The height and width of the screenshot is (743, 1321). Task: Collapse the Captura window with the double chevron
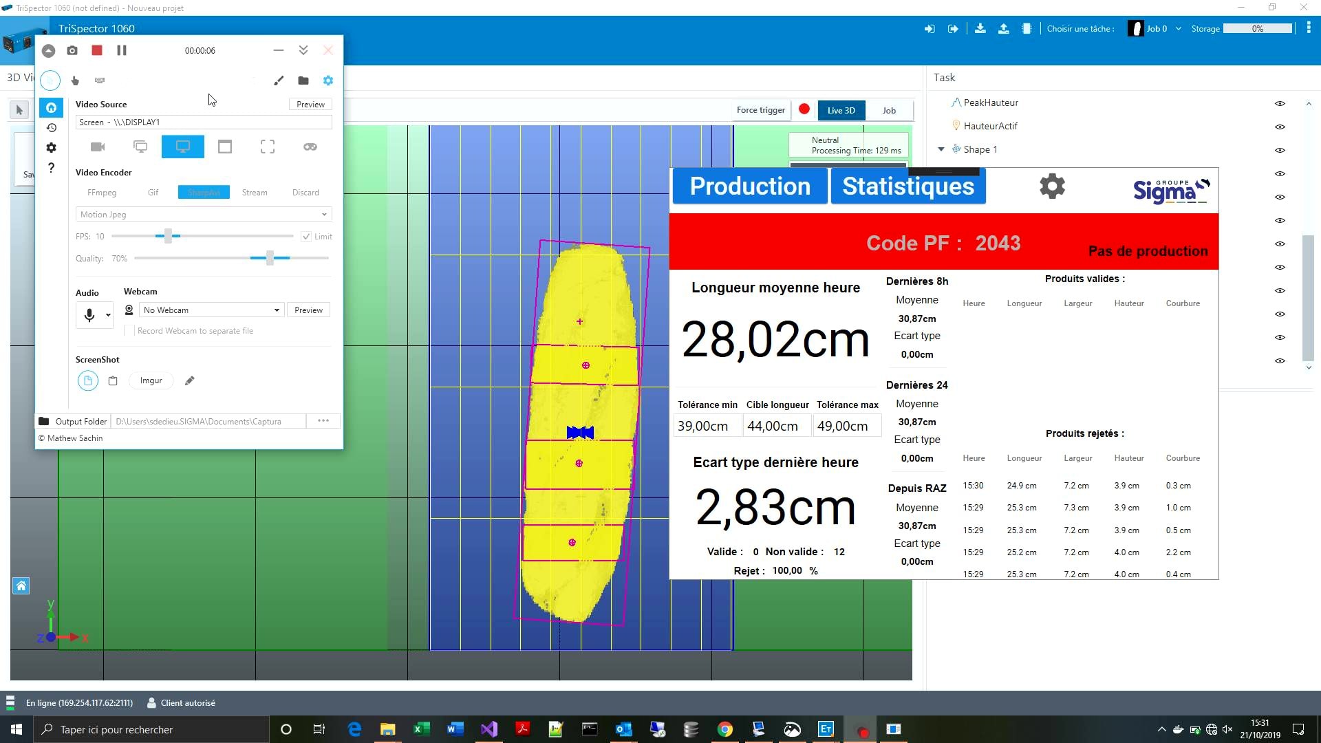coord(303,50)
